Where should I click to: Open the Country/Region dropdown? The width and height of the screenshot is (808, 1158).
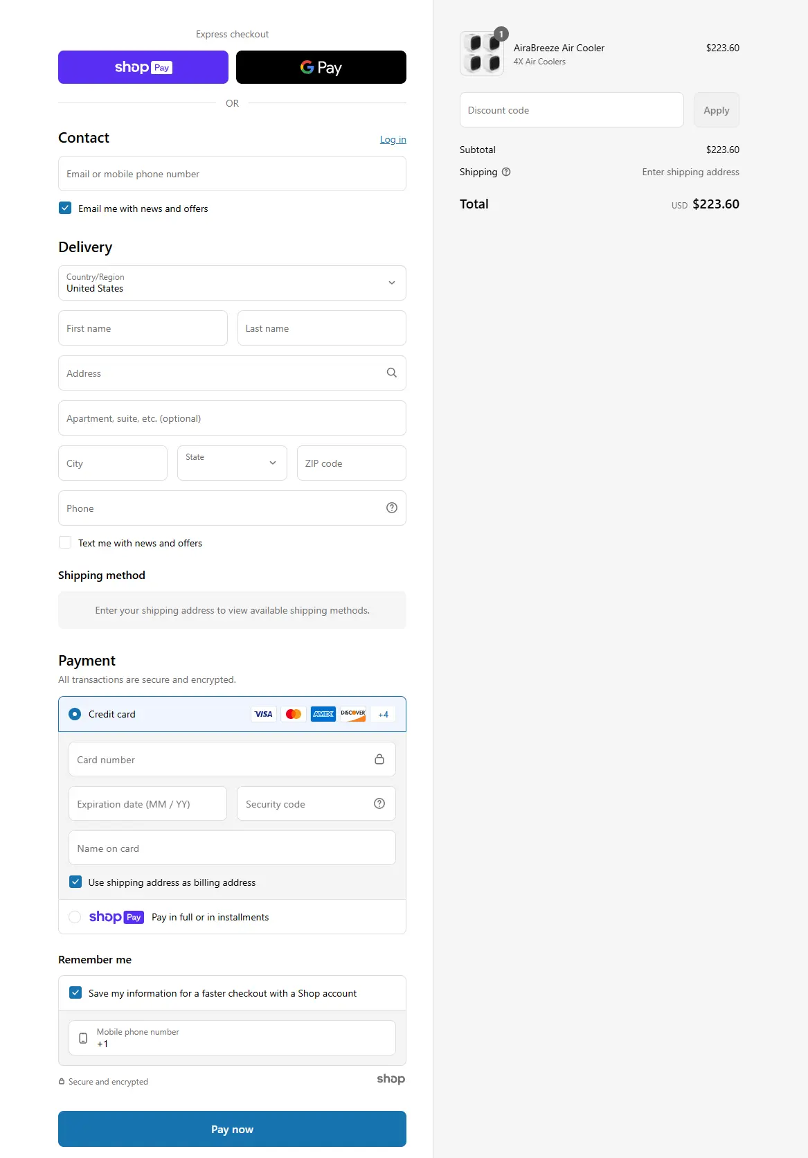click(x=232, y=283)
